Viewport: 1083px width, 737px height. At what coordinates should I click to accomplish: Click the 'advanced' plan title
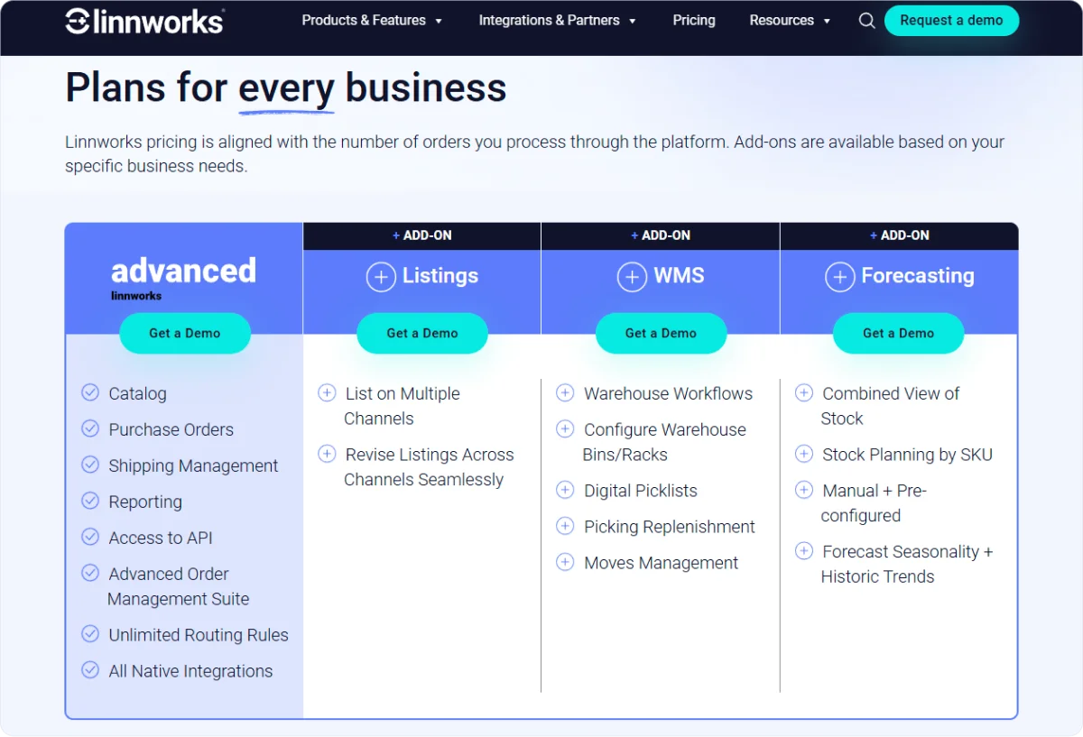tap(183, 271)
